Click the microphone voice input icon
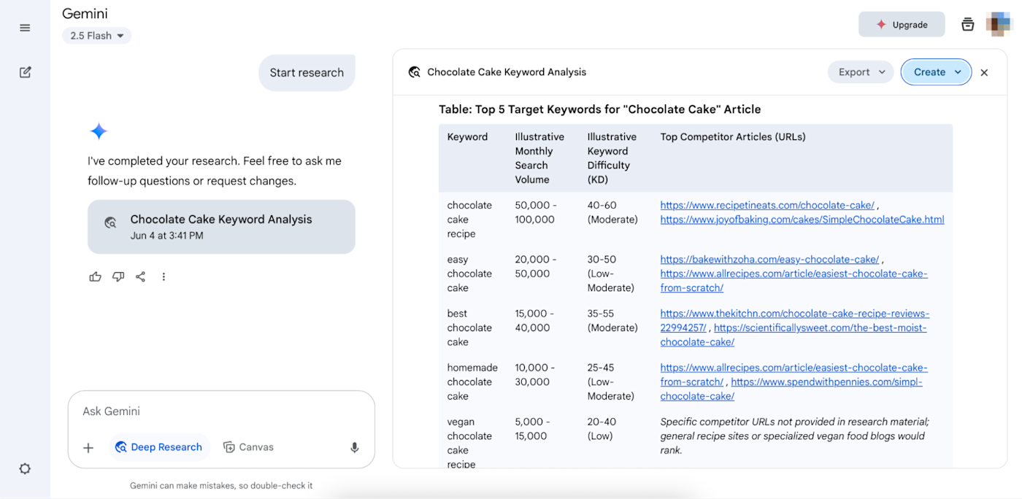 [x=355, y=447]
